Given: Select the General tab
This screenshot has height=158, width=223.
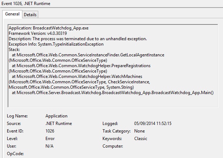Looking at the screenshot, I should (x=12, y=14).
